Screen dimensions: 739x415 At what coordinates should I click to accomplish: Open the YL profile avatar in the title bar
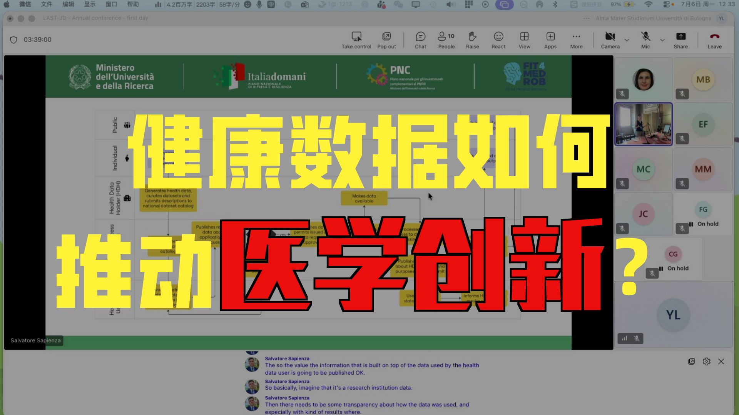point(722,18)
